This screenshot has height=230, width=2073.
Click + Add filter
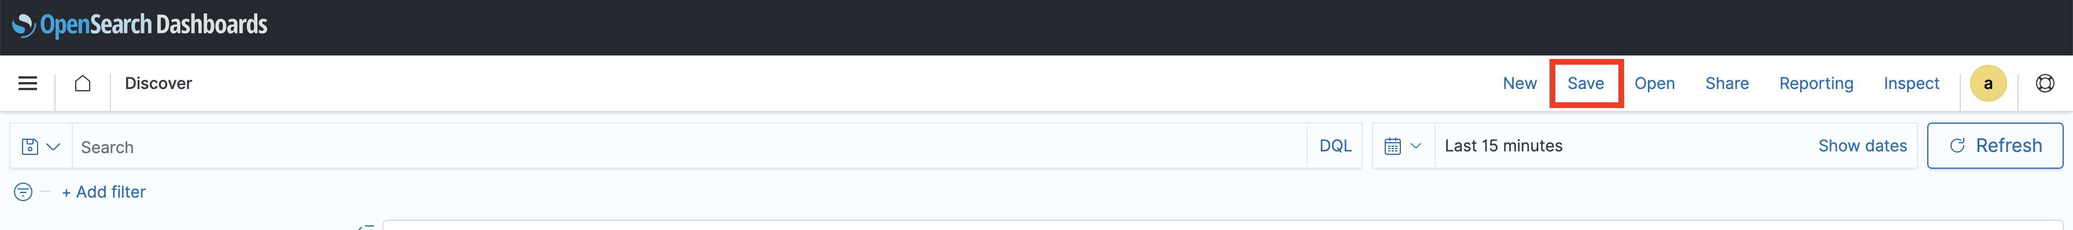(x=104, y=191)
